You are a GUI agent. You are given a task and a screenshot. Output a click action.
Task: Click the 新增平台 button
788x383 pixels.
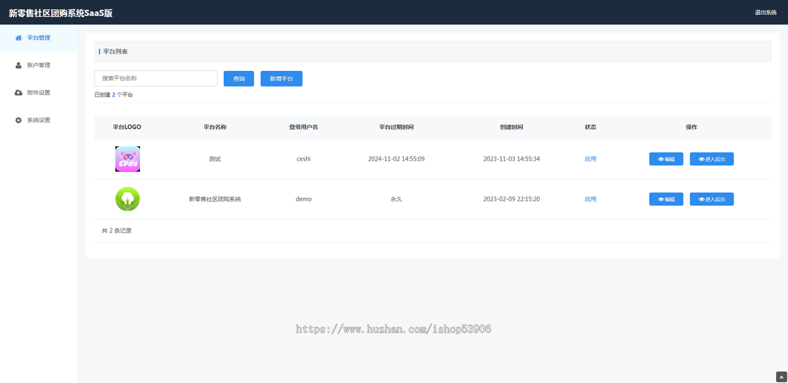[x=281, y=79]
